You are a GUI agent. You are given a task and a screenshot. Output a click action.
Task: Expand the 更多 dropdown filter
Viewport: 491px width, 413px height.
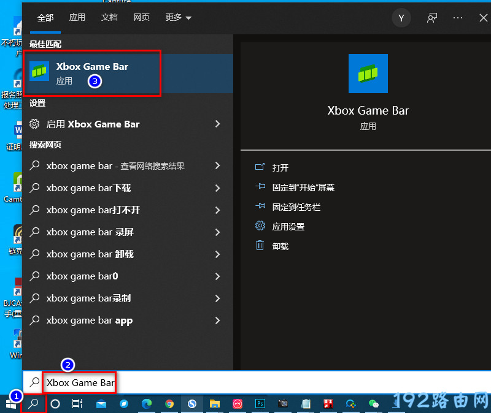tap(178, 18)
